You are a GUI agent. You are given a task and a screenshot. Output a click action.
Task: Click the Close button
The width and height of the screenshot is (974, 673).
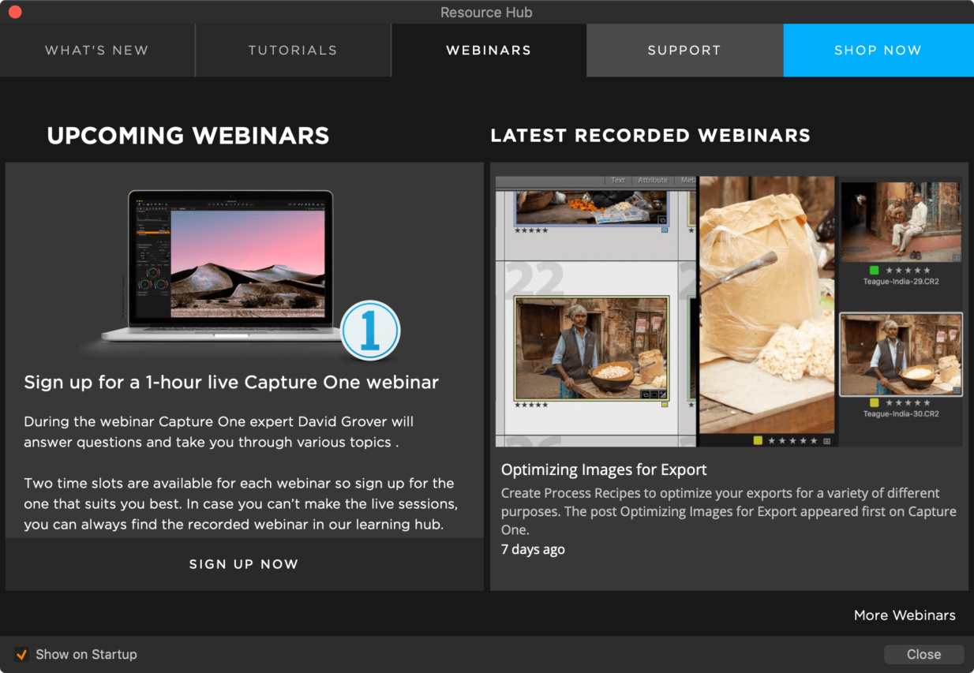coord(923,654)
